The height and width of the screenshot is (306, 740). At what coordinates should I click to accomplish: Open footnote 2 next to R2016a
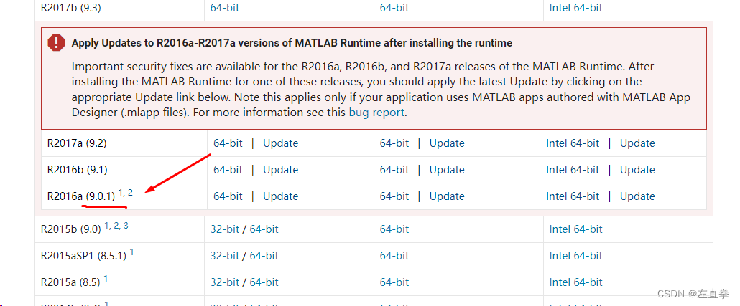tap(130, 193)
